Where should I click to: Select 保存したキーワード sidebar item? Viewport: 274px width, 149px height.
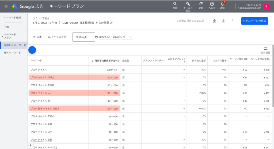pos(14,45)
